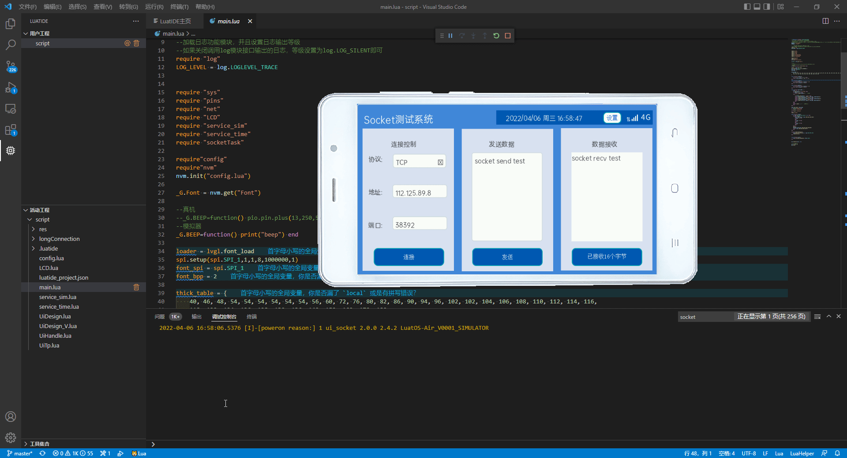Open the Search view in activity bar
This screenshot has width=847, height=458.
pos(11,45)
